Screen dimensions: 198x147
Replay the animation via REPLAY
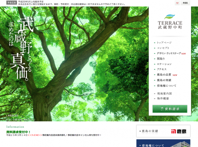12,115
